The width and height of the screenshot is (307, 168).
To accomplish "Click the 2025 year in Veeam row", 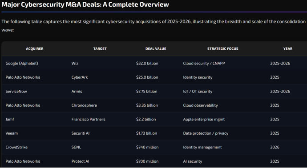I will coord(275,133).
